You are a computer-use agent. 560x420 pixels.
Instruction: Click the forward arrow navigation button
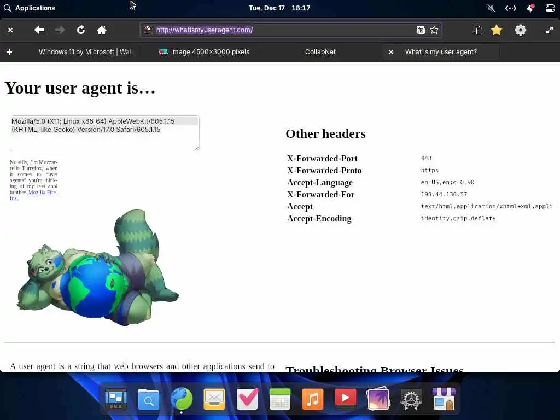60,30
